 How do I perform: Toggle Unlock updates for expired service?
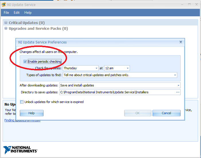[22, 102]
